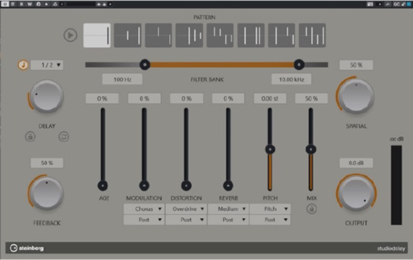Select the seventh pattern thumbnail

(x=282, y=36)
